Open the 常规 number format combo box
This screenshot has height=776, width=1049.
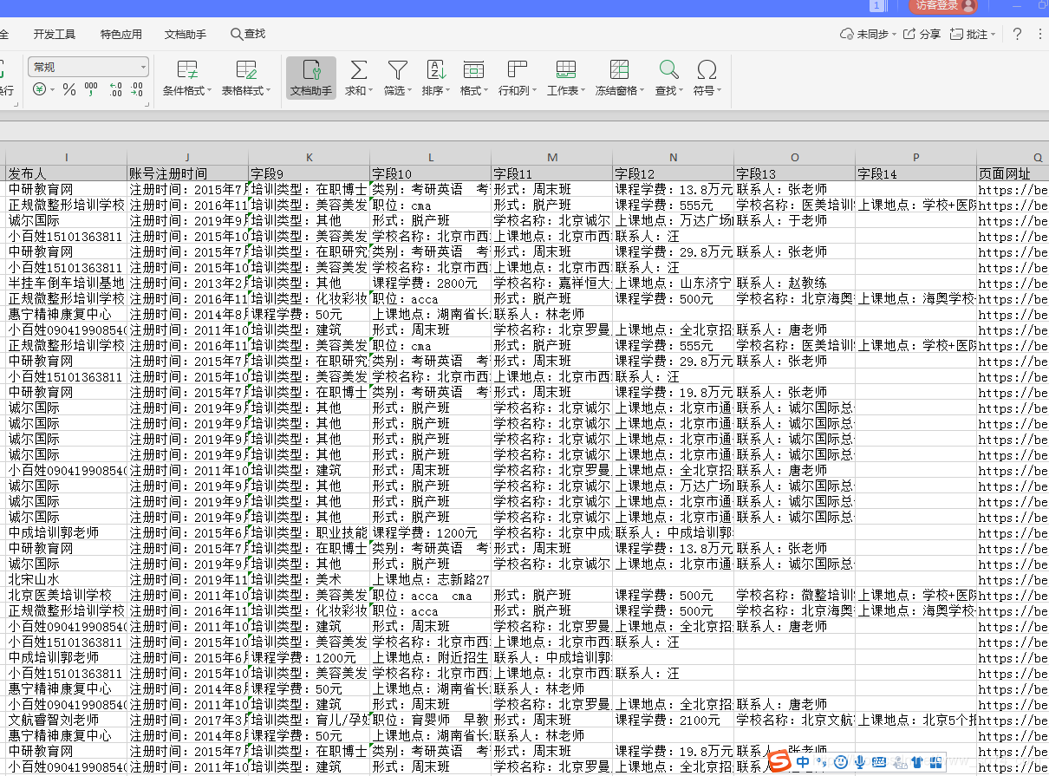[88, 67]
